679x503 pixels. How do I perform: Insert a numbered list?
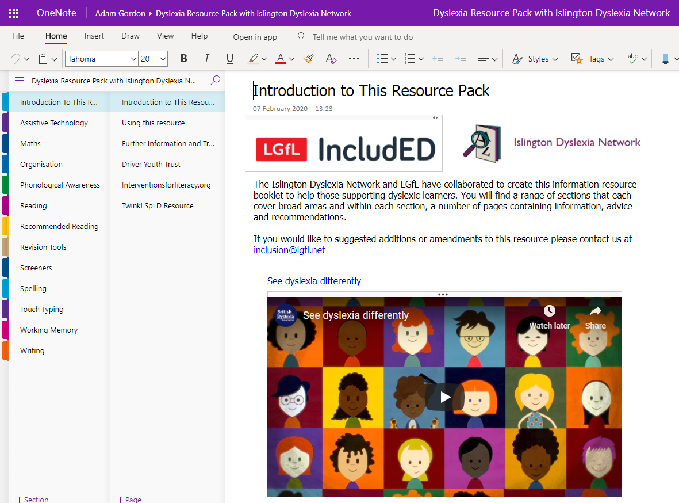pos(410,59)
